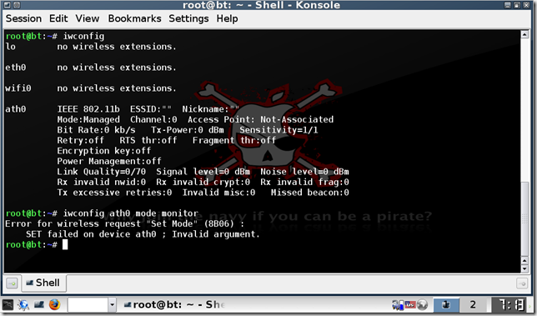Click the 'Encryption key:off' line

103,151
